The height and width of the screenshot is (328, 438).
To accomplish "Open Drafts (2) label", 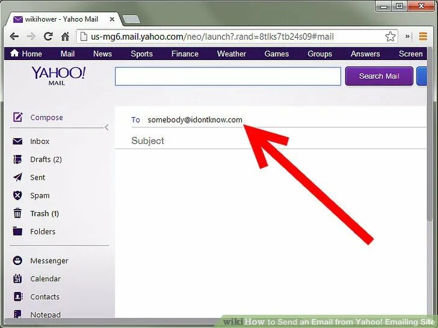I will tap(46, 159).
